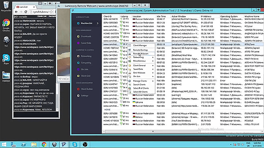Click the Emote List button in chat
This screenshot has height=148, width=264.
pos(42,16)
